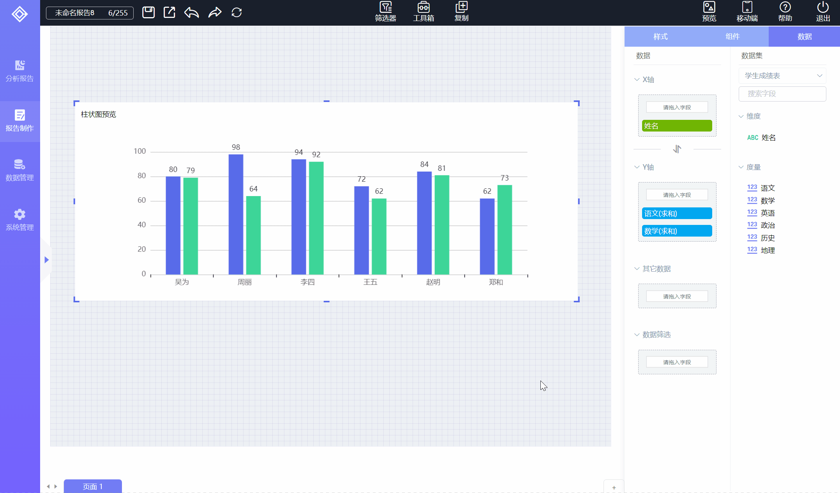Open the 学生成绩表 dataset dropdown
840x493 pixels.
click(782, 75)
